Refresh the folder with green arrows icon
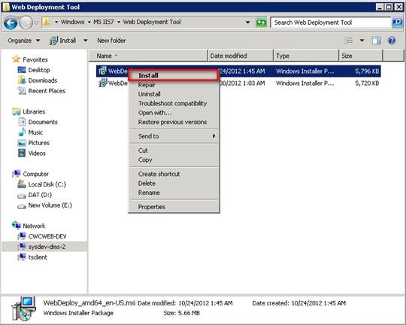 (261, 23)
